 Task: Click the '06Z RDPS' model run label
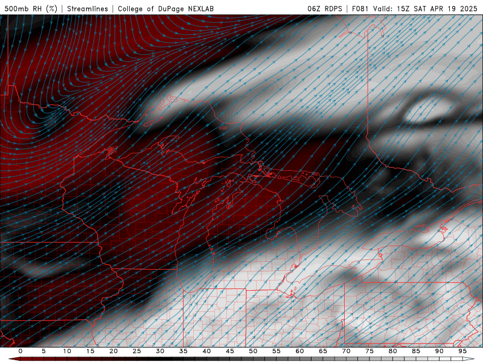pos(325,8)
